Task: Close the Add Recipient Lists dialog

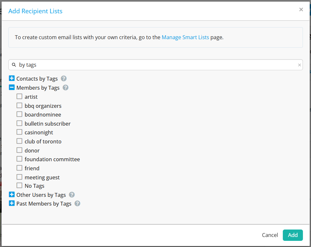Action: click(301, 10)
